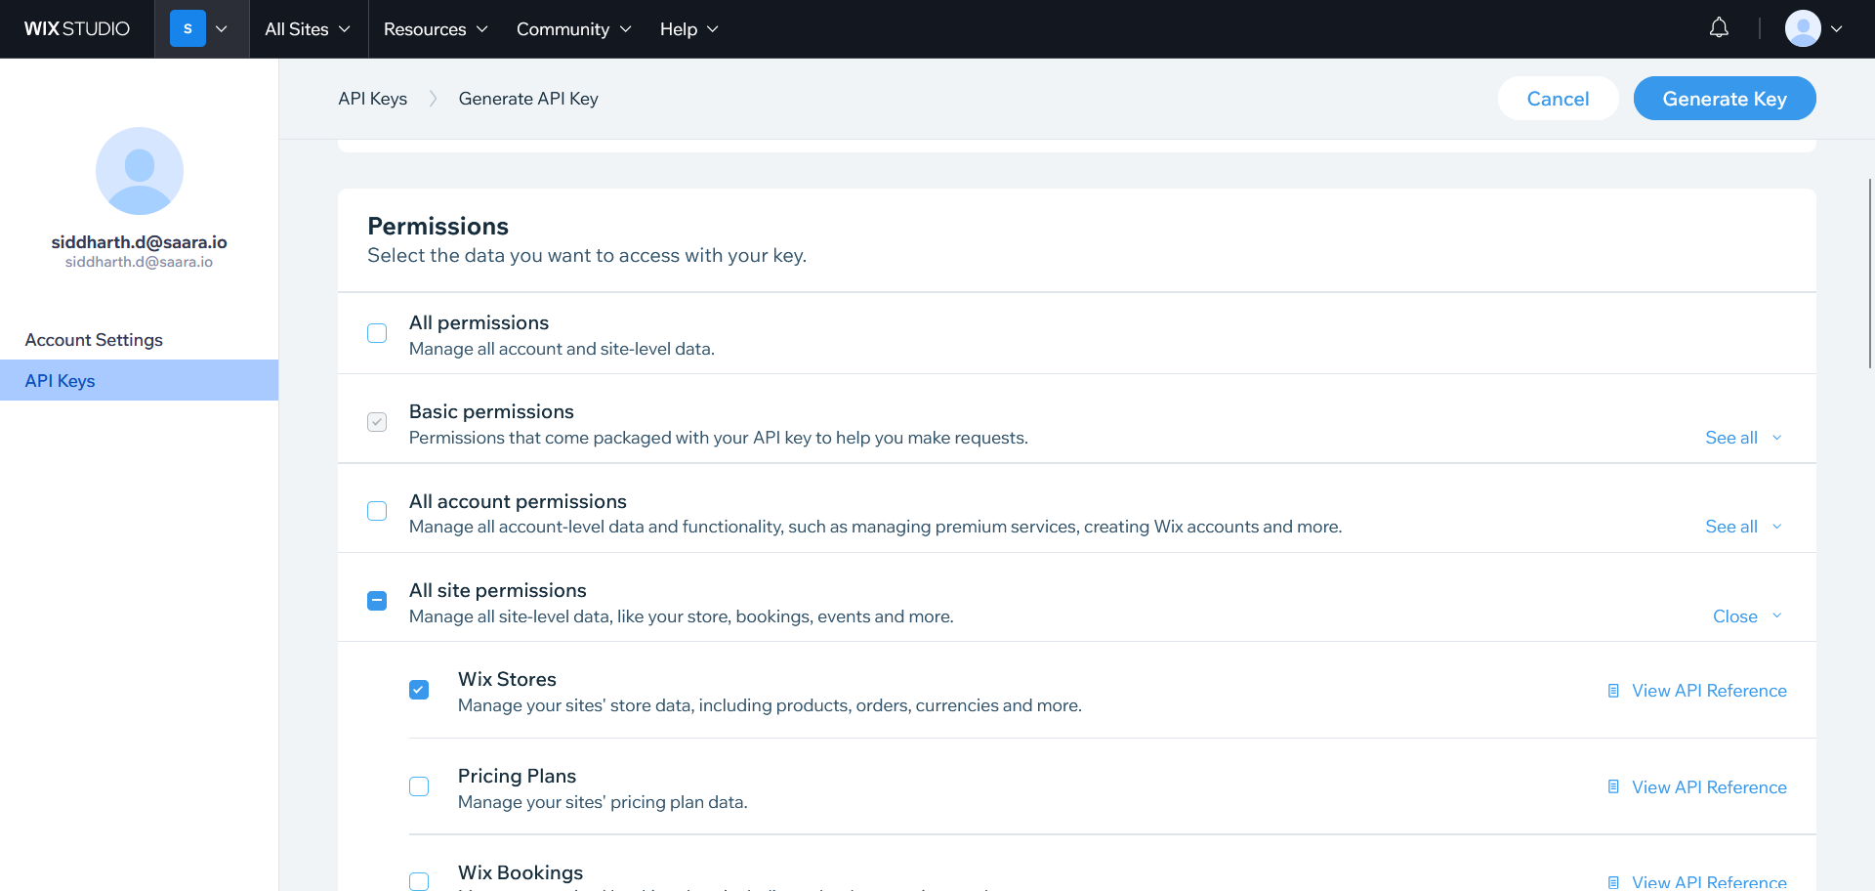The width and height of the screenshot is (1875, 891).
Task: Click document icon beside Pricing Plans API reference
Action: click(x=1613, y=787)
